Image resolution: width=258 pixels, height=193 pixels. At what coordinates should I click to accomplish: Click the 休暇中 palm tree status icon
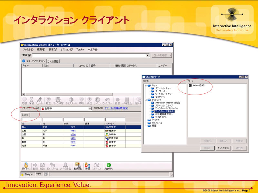[107, 134]
